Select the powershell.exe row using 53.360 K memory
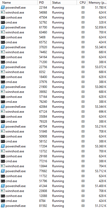The width and height of the screenshot is (107, 210). [x=53, y=146]
